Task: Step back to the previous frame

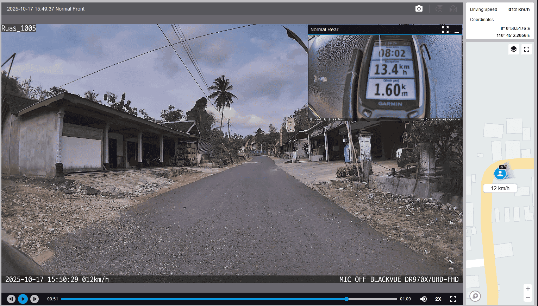Action: pyautogui.click(x=11, y=299)
